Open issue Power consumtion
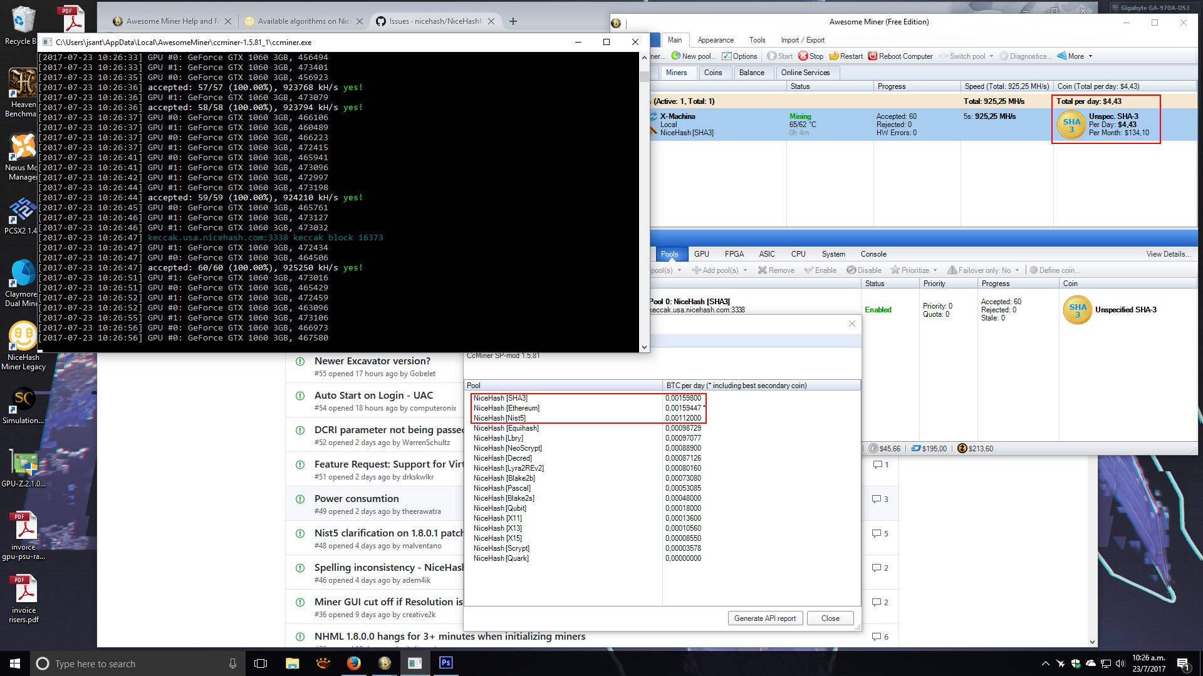The image size is (1203, 676). pos(357,499)
